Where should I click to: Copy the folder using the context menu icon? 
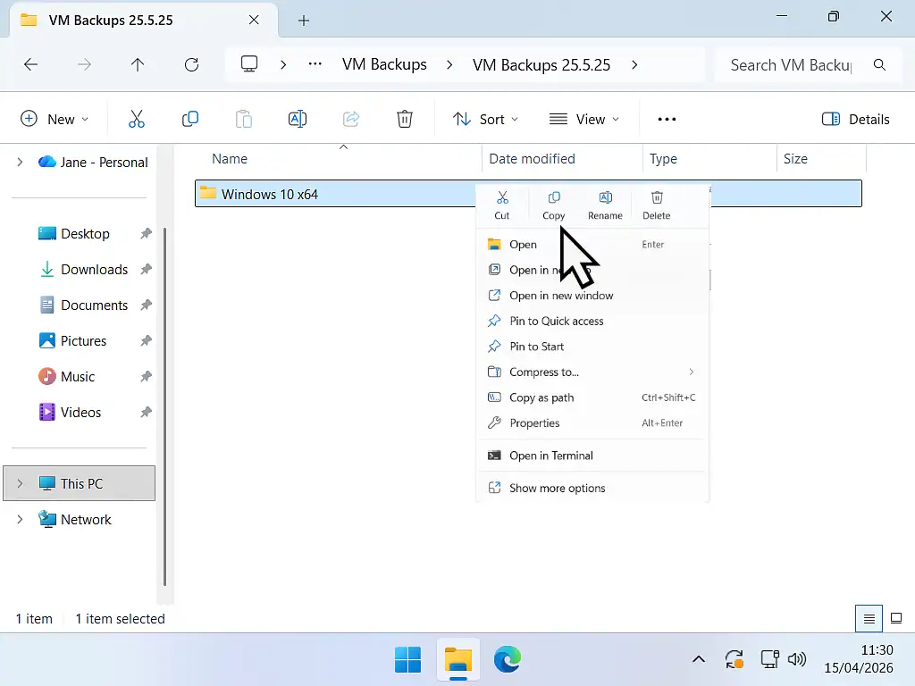pos(553,205)
